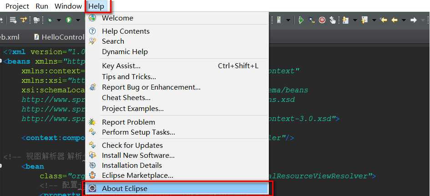
Task: Switch to the HelloControl editor tab
Action: (59, 37)
